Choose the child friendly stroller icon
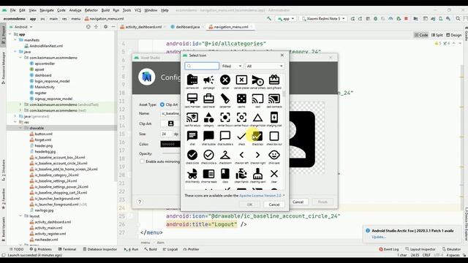The image size is (468, 263). [x=192, y=174]
